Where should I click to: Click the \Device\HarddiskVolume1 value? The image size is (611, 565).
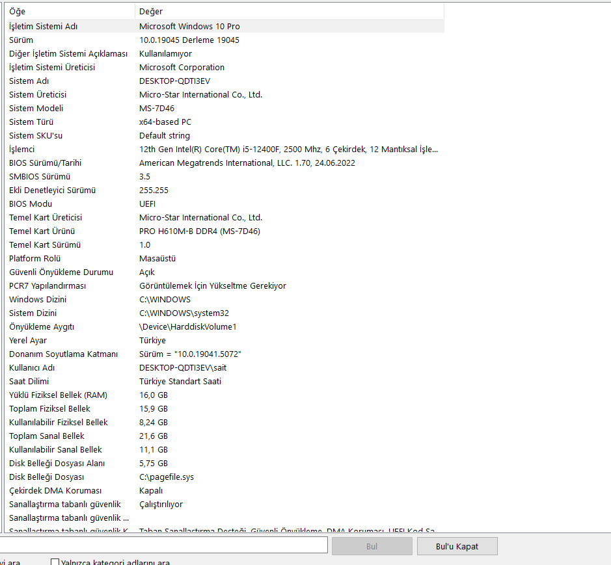point(188,326)
